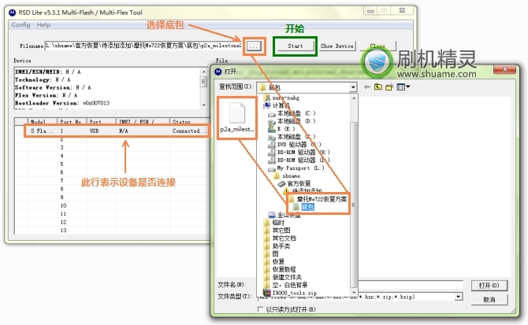528x325 pixels.
Task: Open the Help menu in RSD Lite
Action: point(43,25)
